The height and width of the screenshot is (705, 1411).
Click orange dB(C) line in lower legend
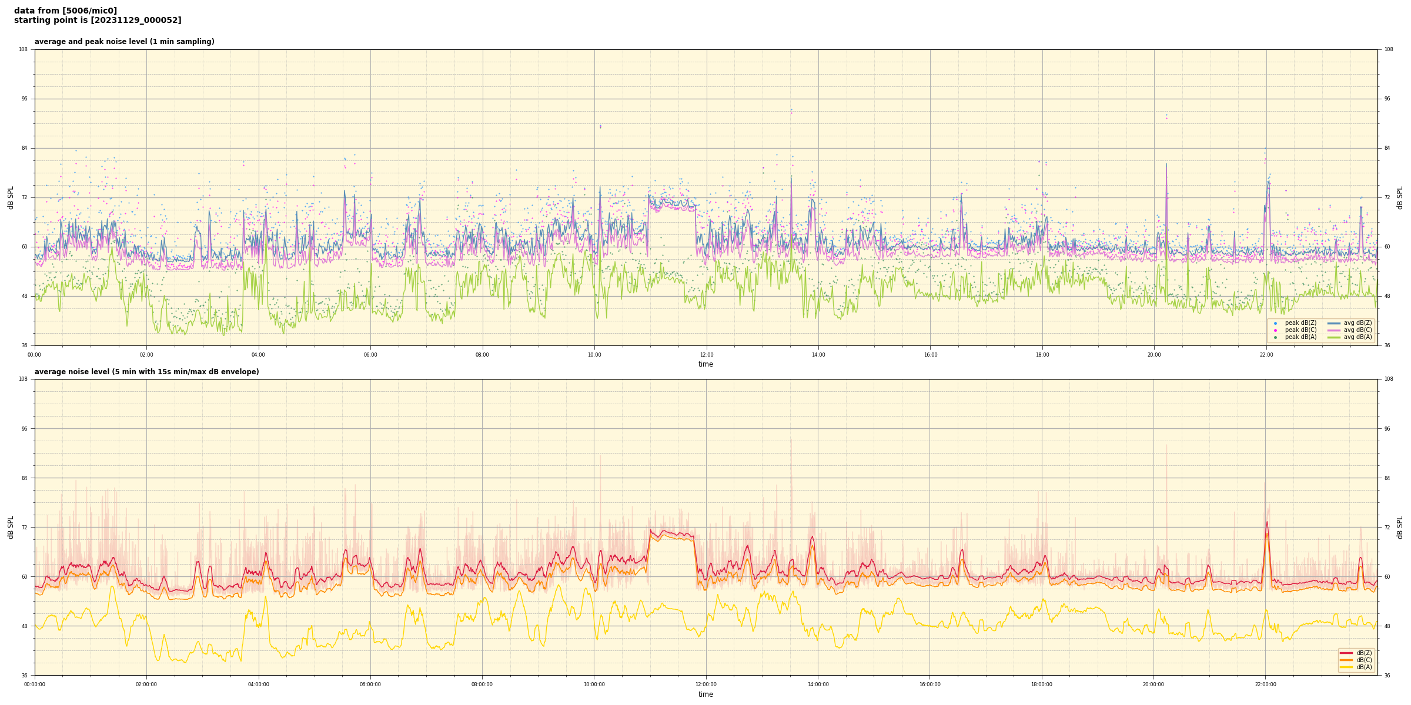pyautogui.click(x=1346, y=660)
